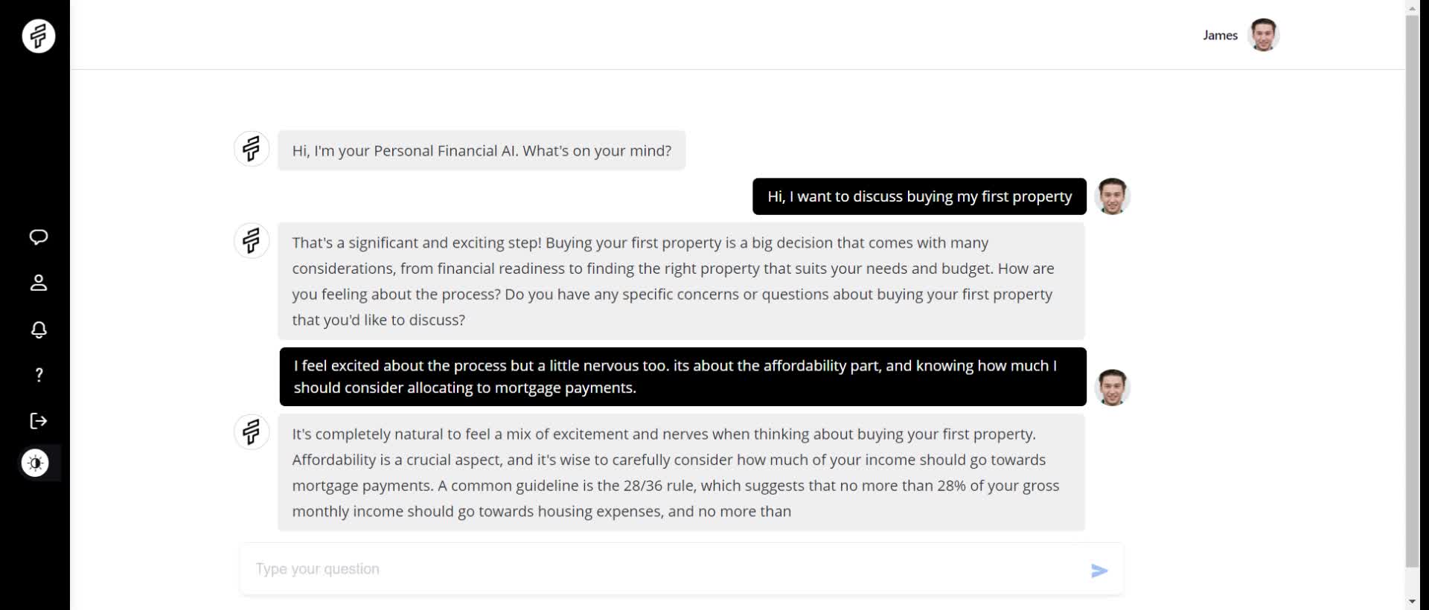This screenshot has height=610, width=1429.
Task: Open help with the question mark icon
Action: (x=39, y=375)
